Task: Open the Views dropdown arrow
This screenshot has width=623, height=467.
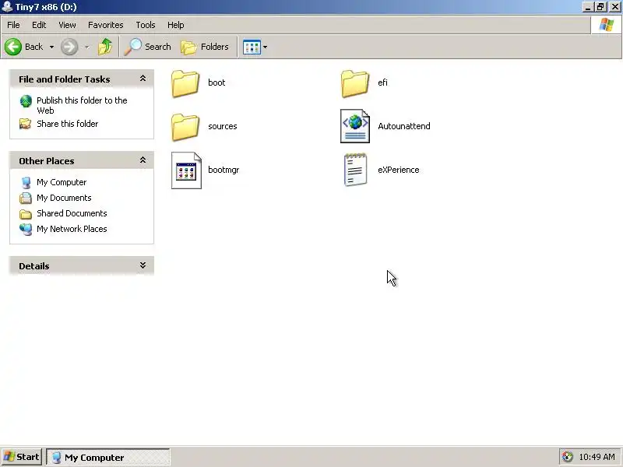Action: click(x=265, y=47)
